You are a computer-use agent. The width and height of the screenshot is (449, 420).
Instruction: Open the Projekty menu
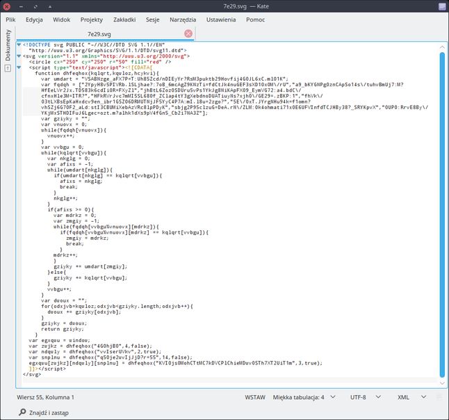click(x=91, y=19)
